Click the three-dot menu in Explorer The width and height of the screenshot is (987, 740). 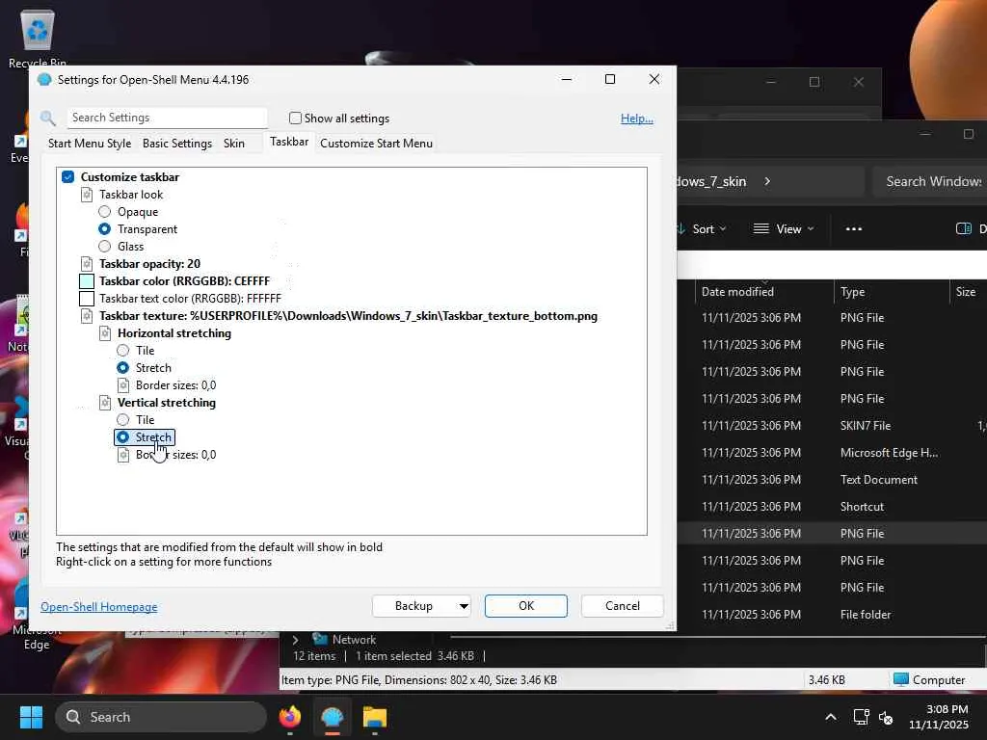(854, 229)
